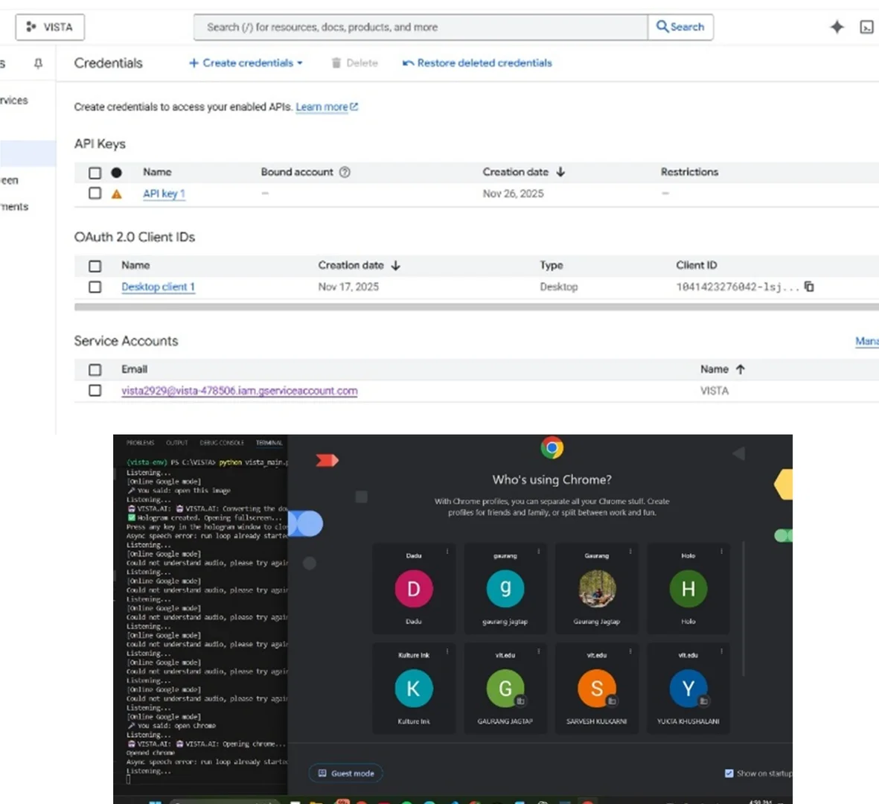The height and width of the screenshot is (804, 879).
Task: Activate the Cloud Shell terminal icon
Action: click(866, 27)
